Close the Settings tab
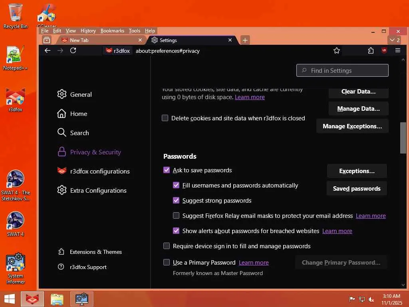 (x=230, y=40)
